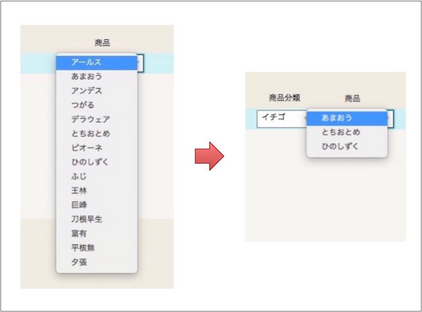Open the イチゴ category dropdown
The image size is (422, 312).
(x=282, y=118)
